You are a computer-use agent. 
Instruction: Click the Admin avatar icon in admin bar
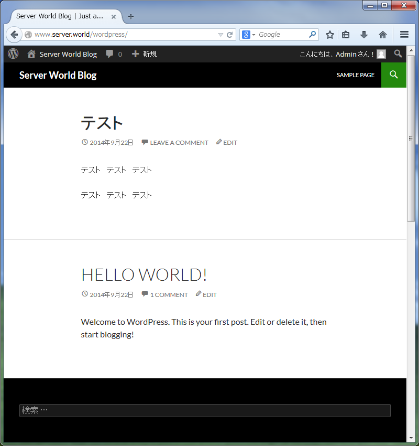click(x=381, y=54)
